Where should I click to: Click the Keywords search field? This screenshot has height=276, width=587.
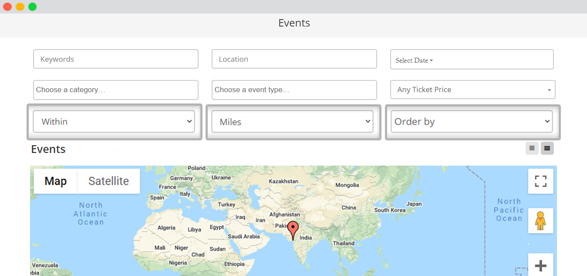(x=115, y=59)
